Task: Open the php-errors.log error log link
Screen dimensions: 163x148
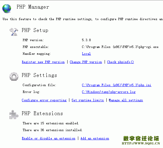Action: 109,92
